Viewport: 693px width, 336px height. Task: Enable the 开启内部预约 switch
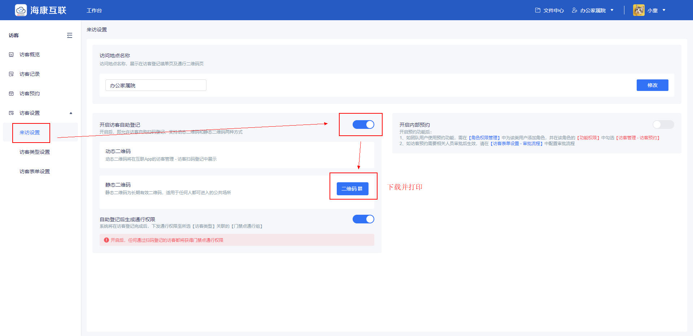(x=663, y=125)
